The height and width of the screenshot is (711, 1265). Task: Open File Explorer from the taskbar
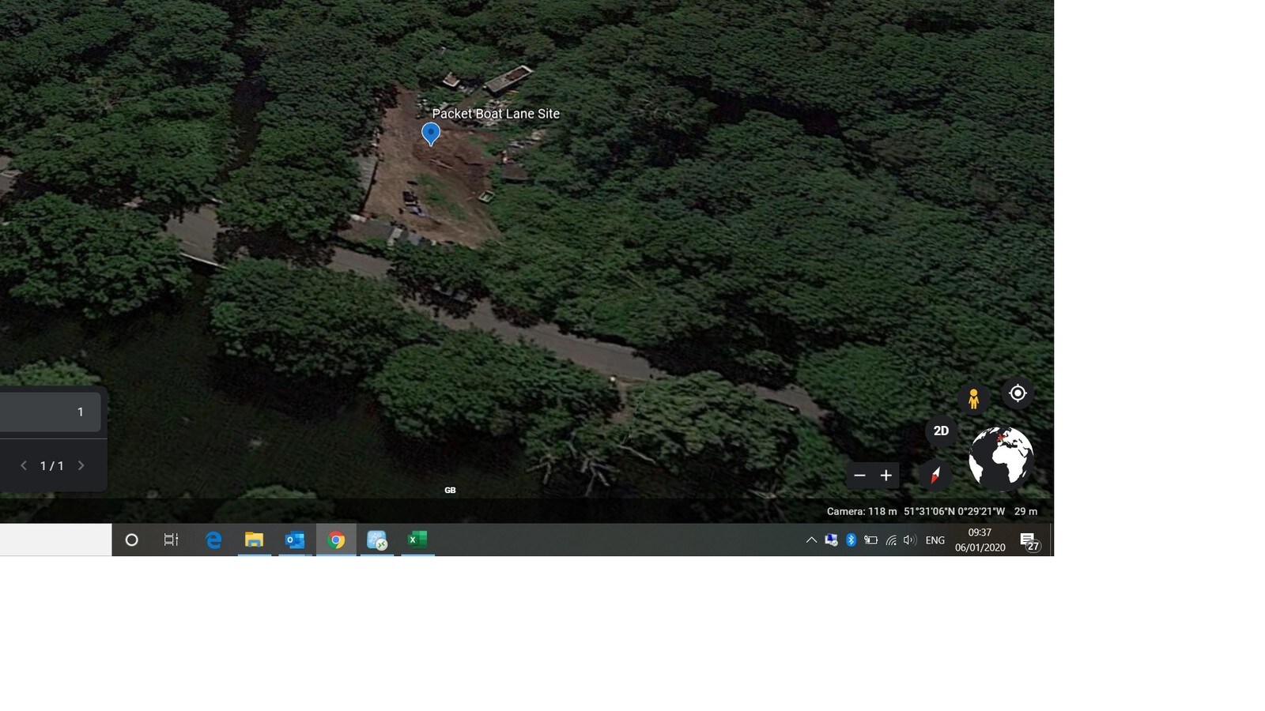pos(254,540)
